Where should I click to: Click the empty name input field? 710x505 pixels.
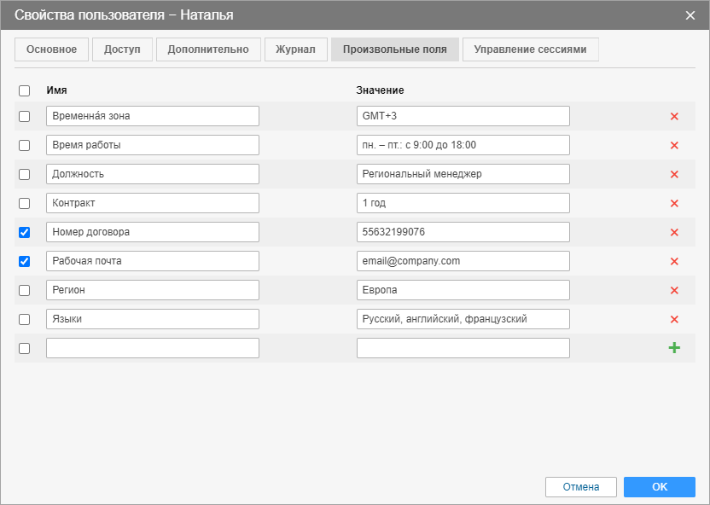pyautogui.click(x=153, y=348)
